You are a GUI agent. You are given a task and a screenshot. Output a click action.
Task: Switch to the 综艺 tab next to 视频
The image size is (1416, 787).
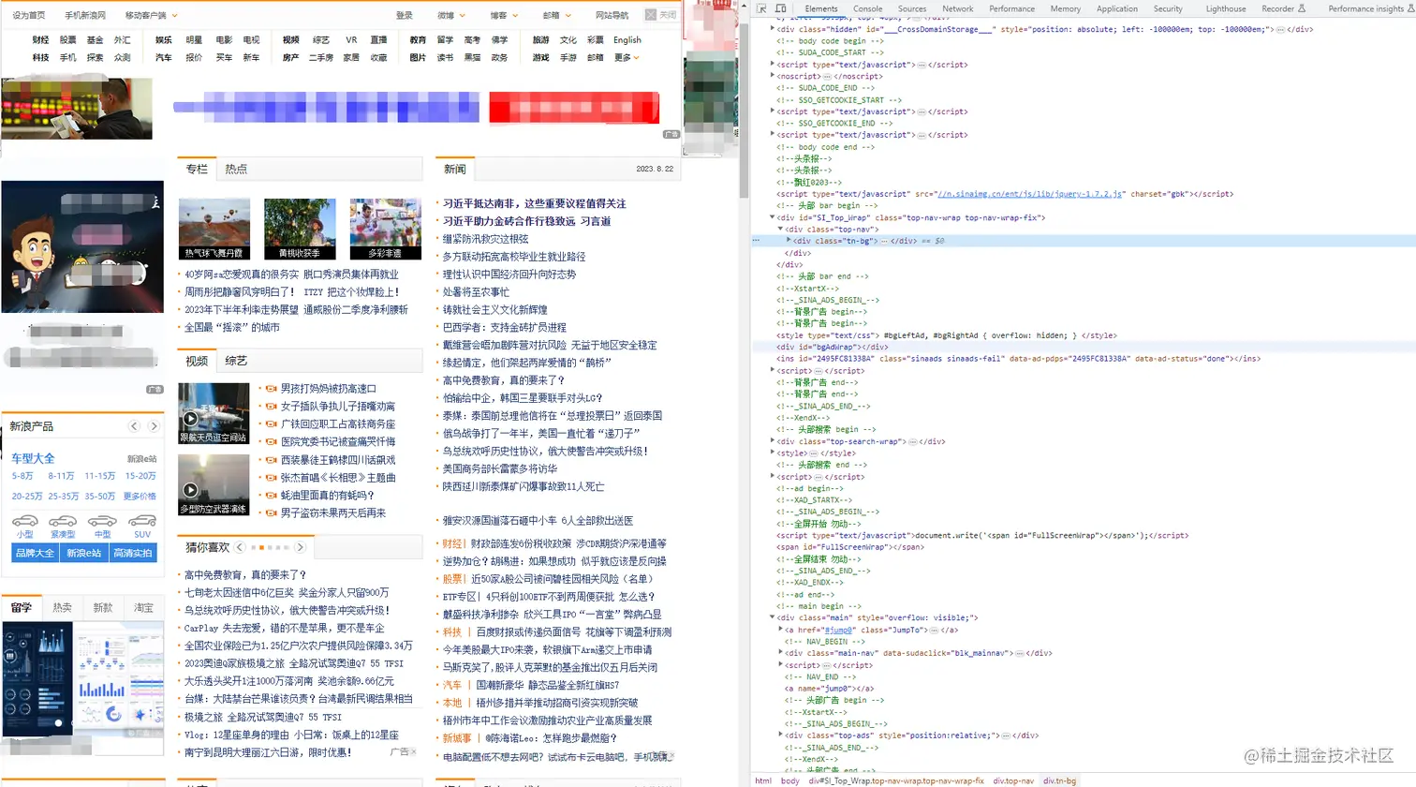click(236, 361)
